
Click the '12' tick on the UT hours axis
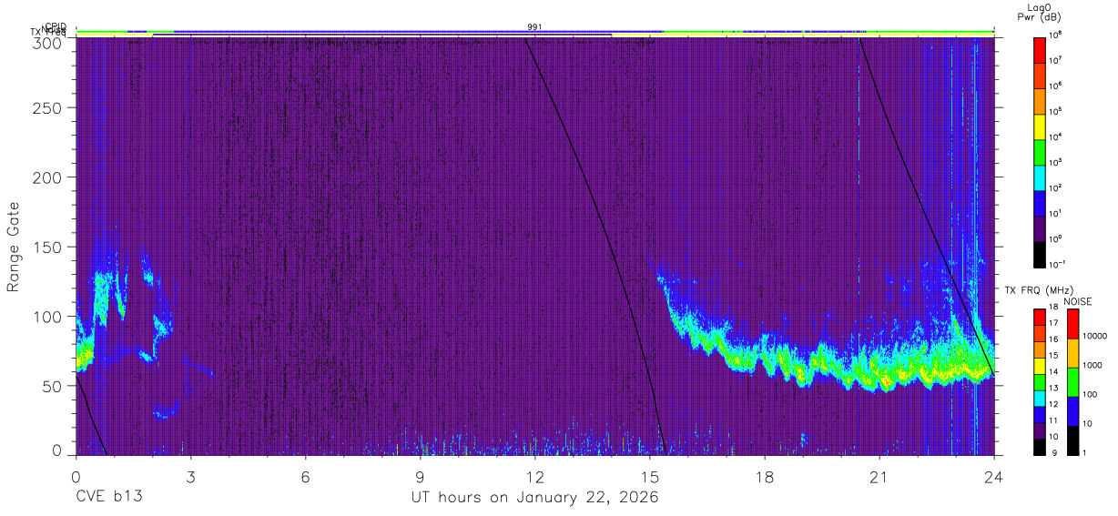534,476
